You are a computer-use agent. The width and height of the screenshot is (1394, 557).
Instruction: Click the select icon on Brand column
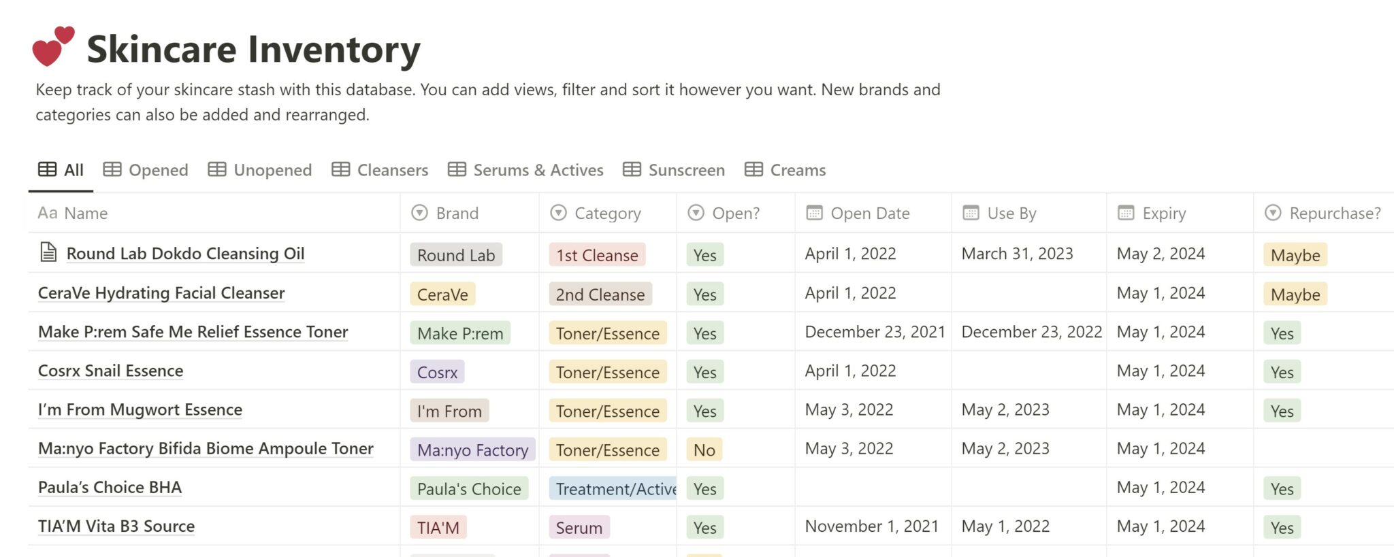[420, 213]
